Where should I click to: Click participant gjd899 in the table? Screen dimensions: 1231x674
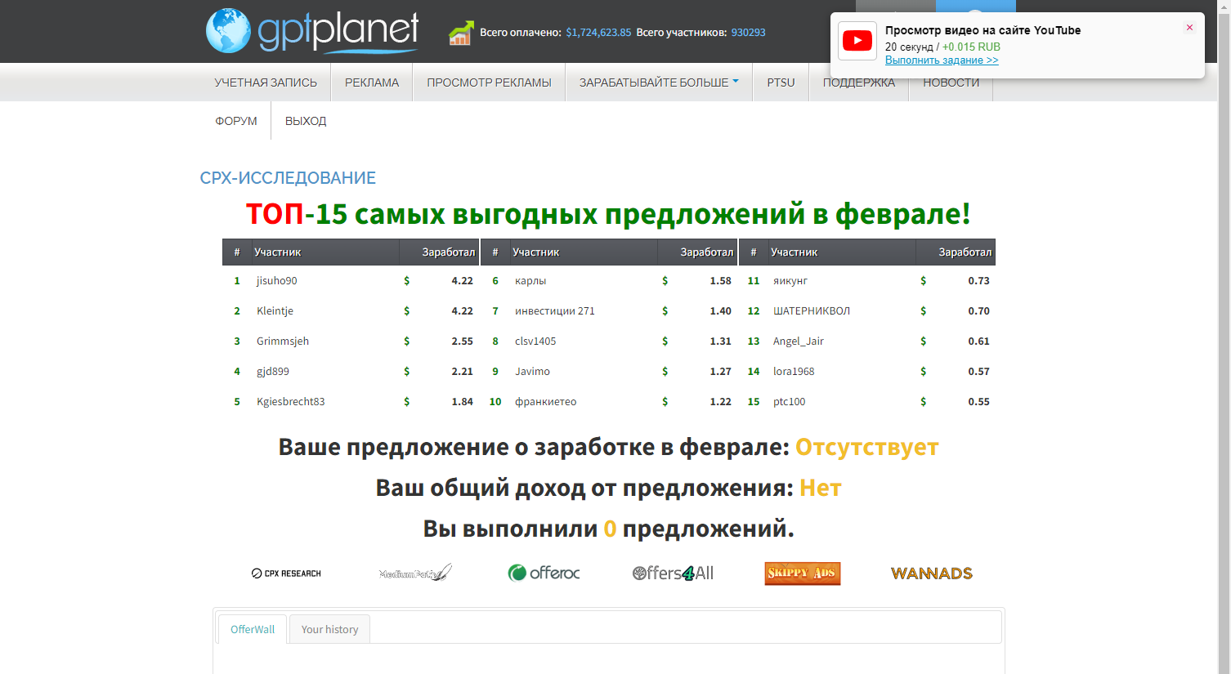273,371
